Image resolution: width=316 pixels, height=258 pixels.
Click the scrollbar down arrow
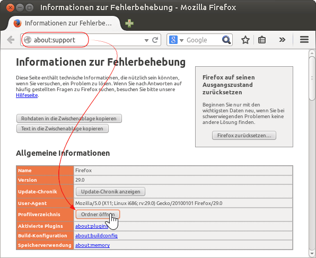[x=312, y=254]
